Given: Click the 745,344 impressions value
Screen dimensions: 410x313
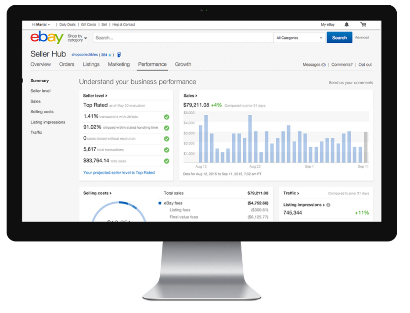Looking at the screenshot, I should tap(292, 213).
